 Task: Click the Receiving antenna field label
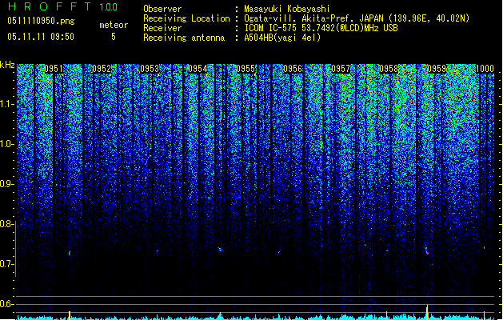(184, 38)
